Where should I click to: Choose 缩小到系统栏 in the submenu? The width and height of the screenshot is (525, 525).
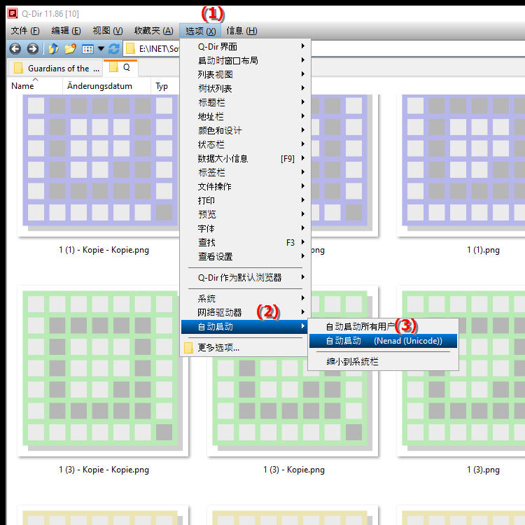click(x=383, y=362)
